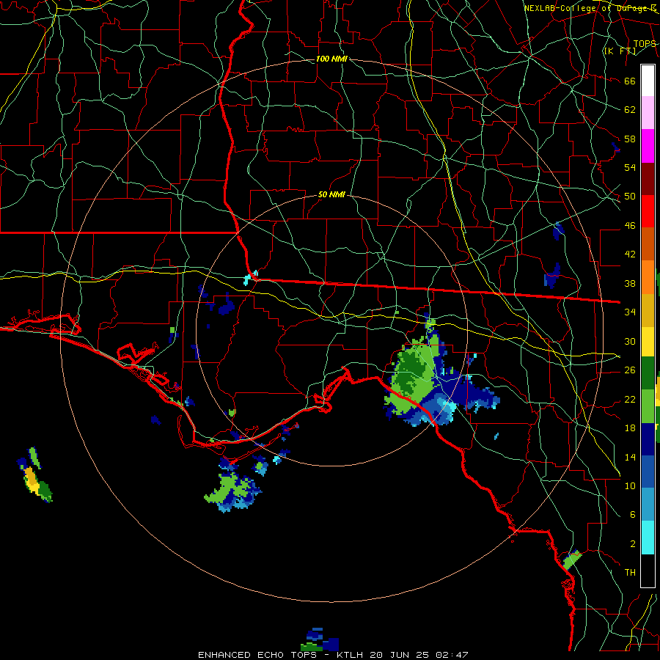Click the bright yellow legend swatch
The width and height of the screenshot is (660, 660).
pyautogui.click(x=648, y=341)
